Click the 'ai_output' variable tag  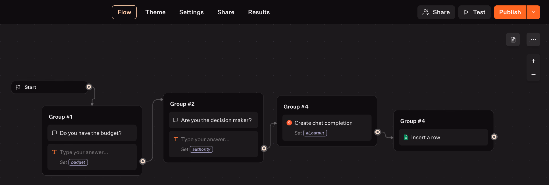coord(315,133)
